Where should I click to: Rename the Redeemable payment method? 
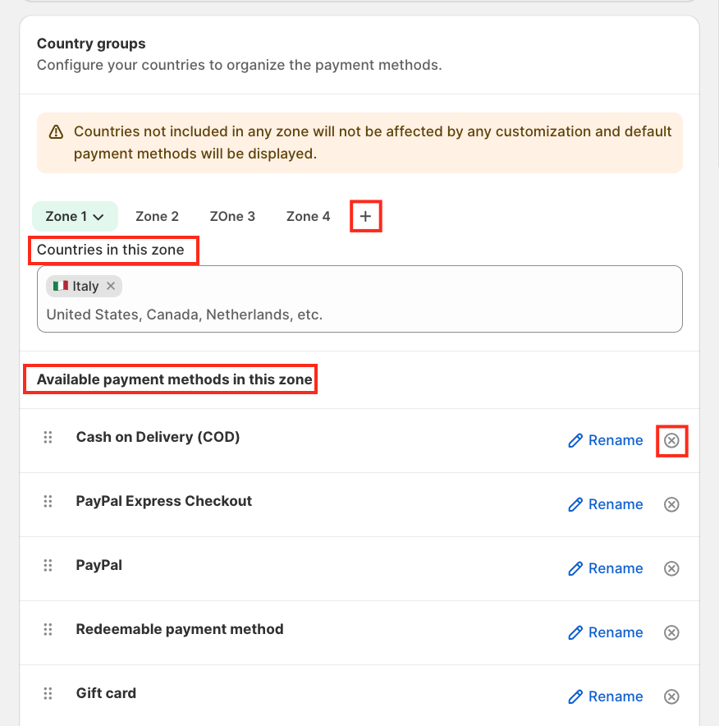pyautogui.click(x=606, y=632)
